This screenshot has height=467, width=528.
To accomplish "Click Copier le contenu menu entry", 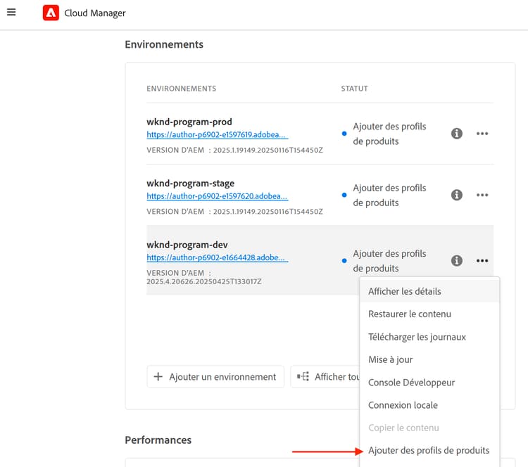I will click(429, 428).
